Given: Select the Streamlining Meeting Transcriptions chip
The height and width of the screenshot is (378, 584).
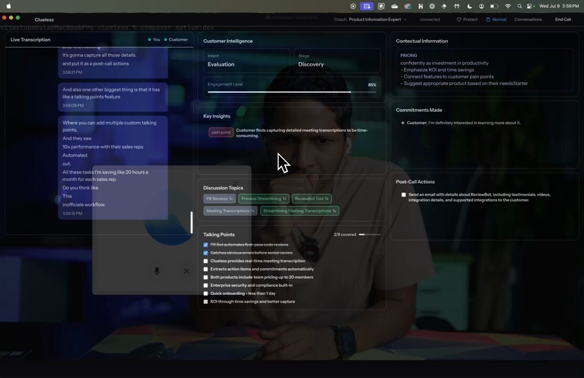Looking at the screenshot, I should pyautogui.click(x=299, y=211).
